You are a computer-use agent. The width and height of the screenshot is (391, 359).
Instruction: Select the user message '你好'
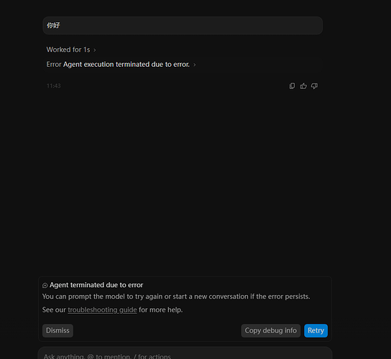tap(183, 25)
